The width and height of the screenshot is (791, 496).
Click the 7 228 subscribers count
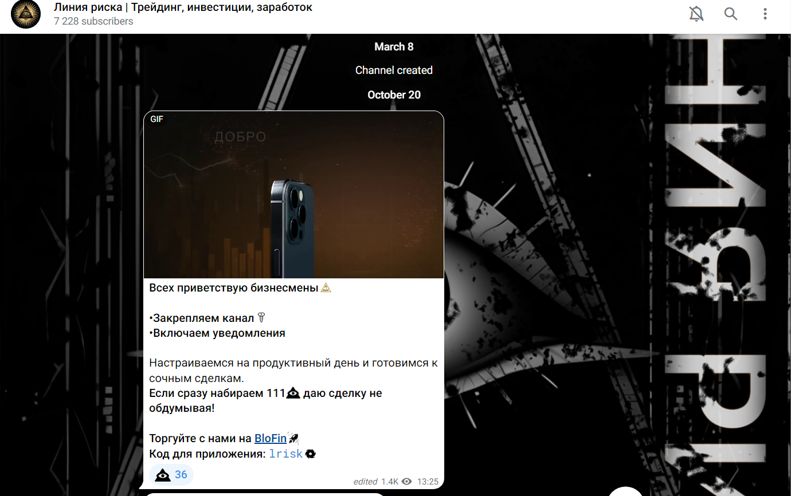[x=93, y=21]
